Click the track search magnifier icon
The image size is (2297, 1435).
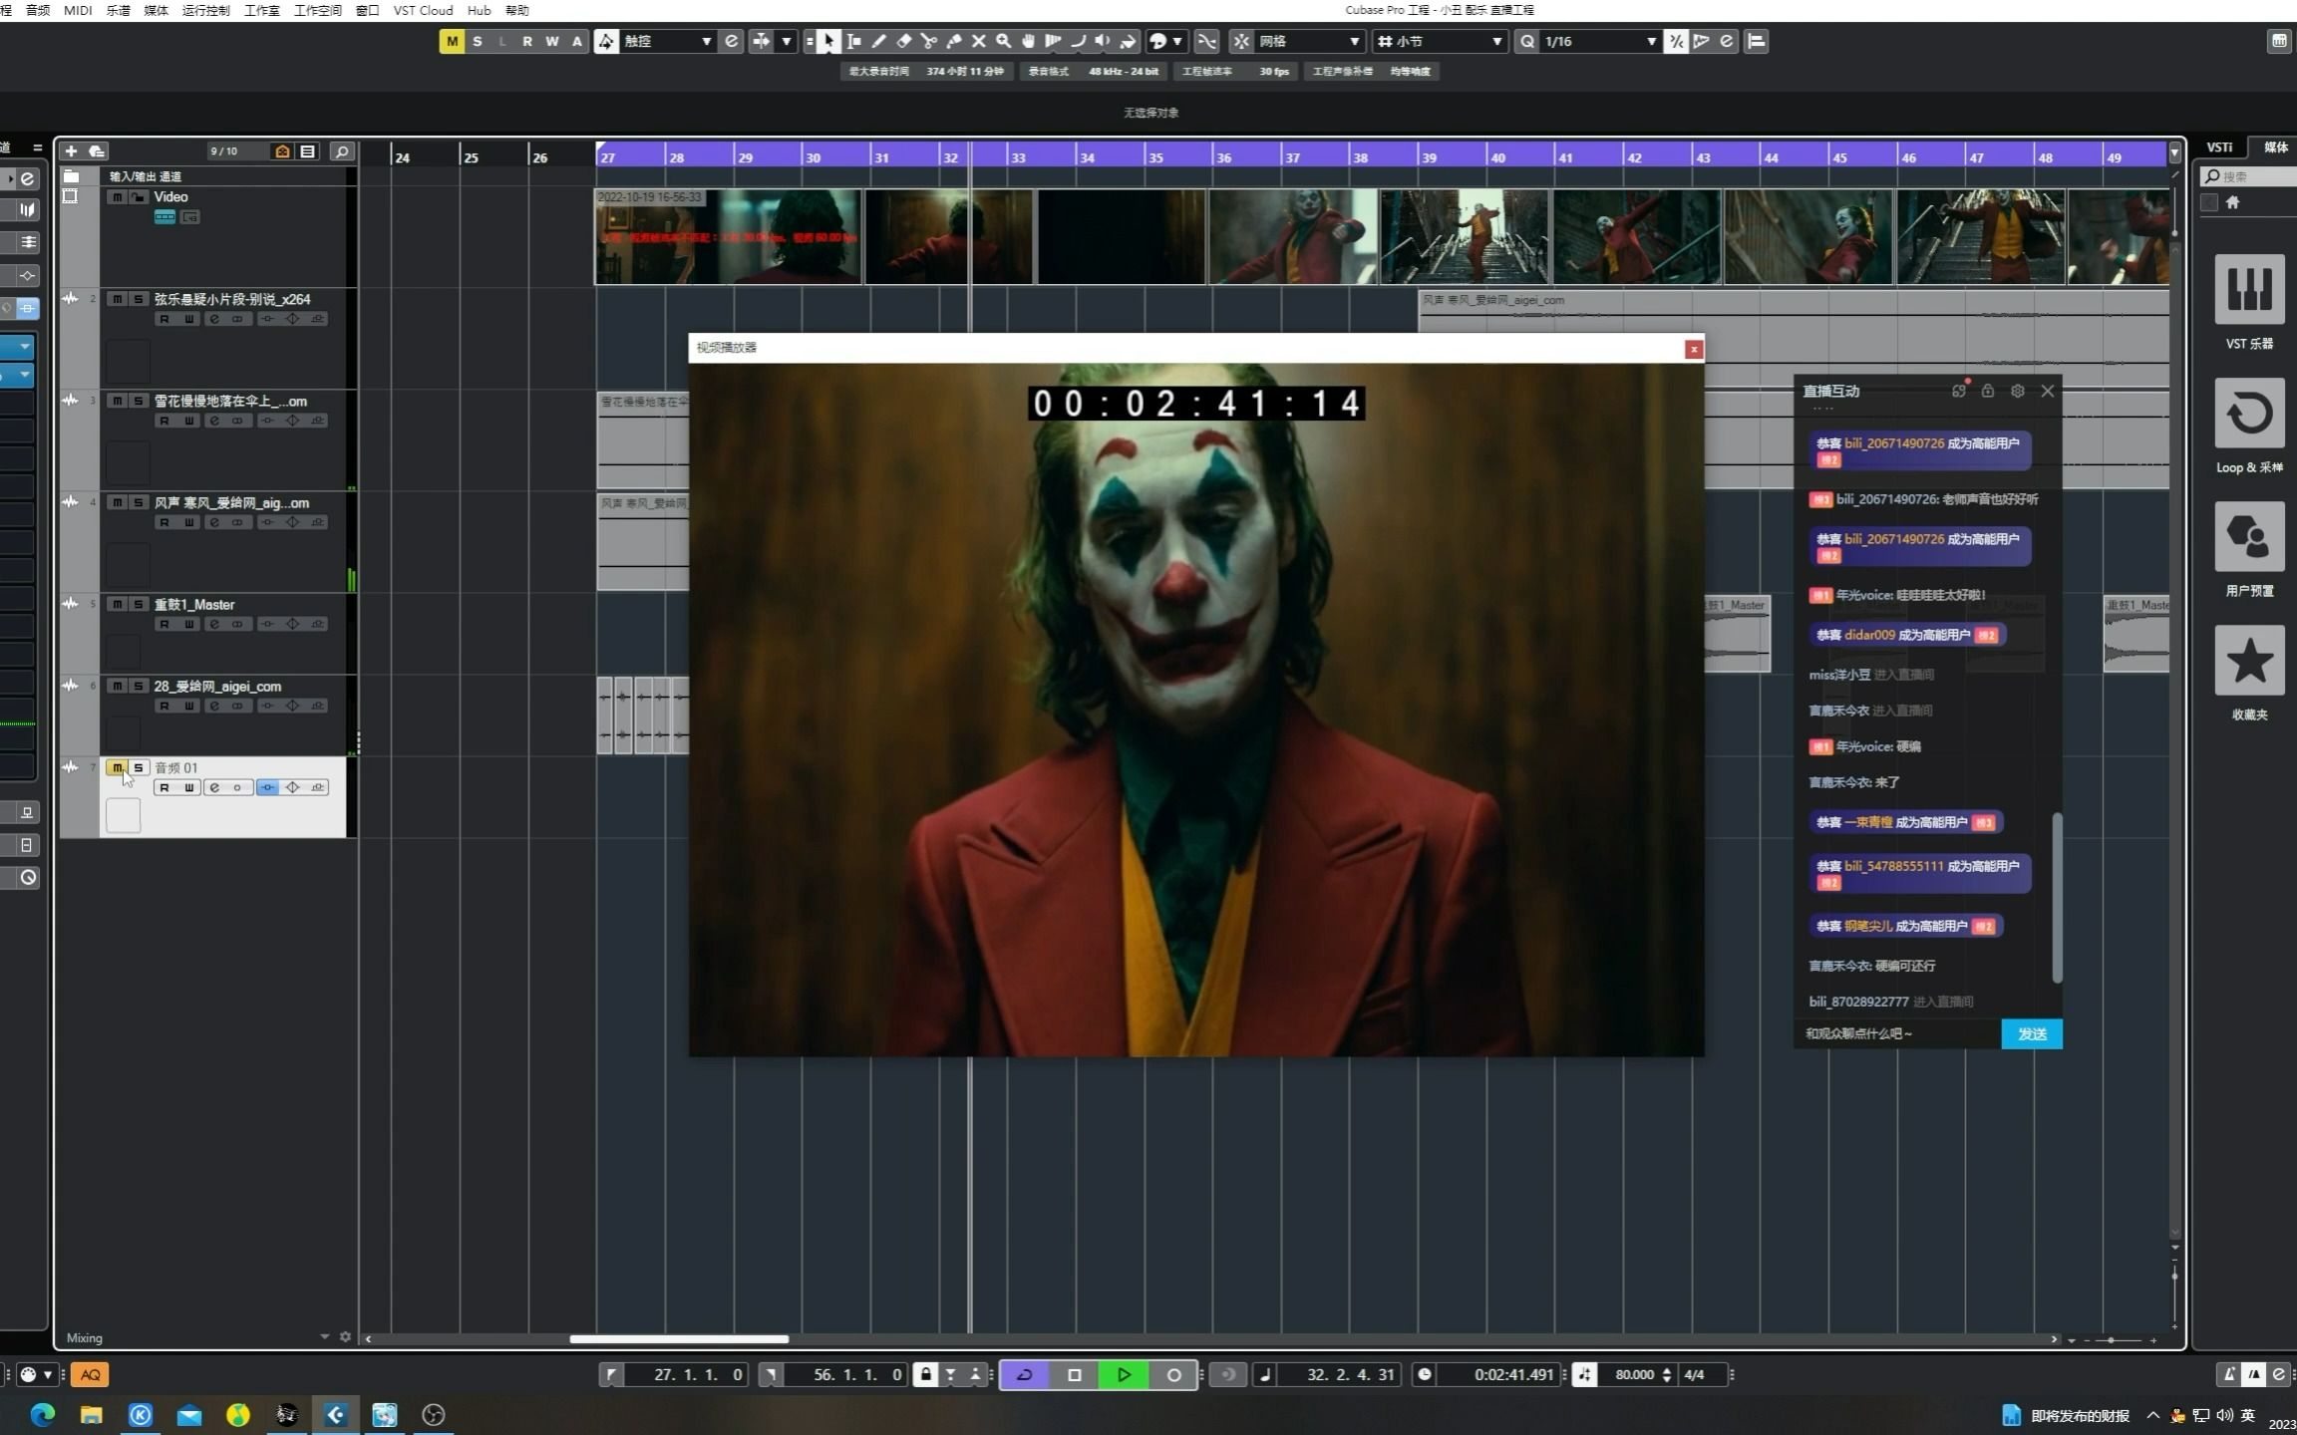[341, 151]
